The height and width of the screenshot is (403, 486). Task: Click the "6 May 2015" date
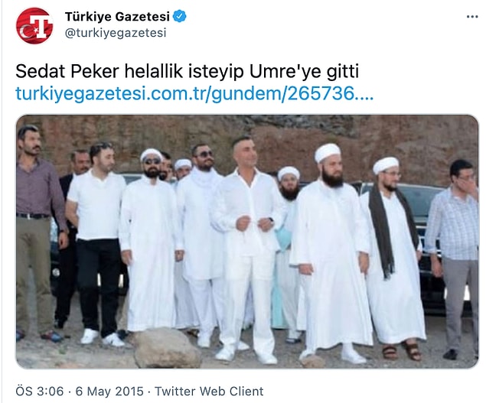click(109, 391)
